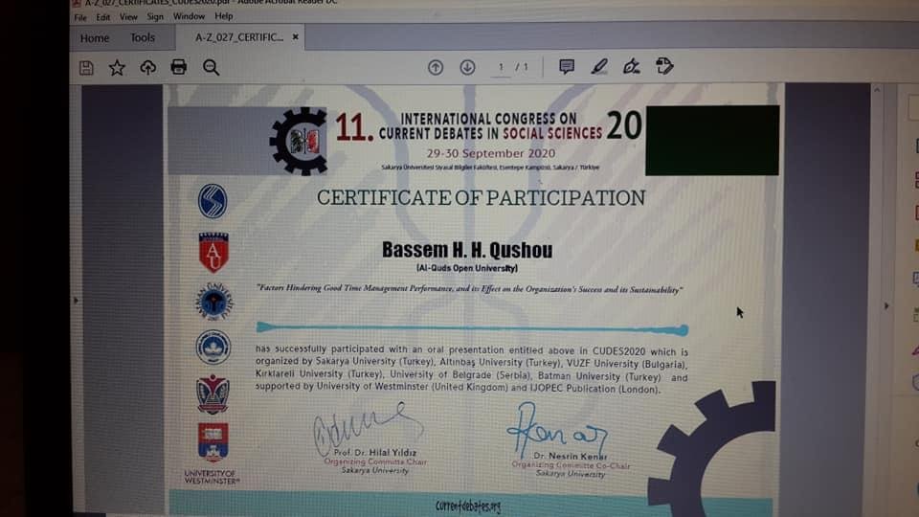The height and width of the screenshot is (517, 919).
Task: Select the highlight text pen tool
Action: click(599, 66)
